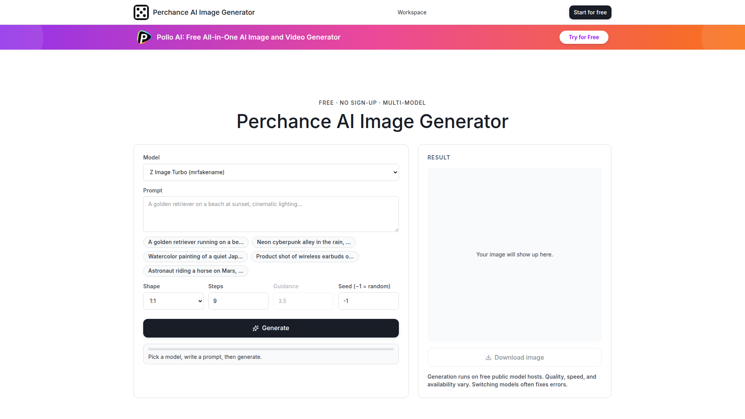
Task: Click the Pollo AI banner headline link
Action: 248,37
